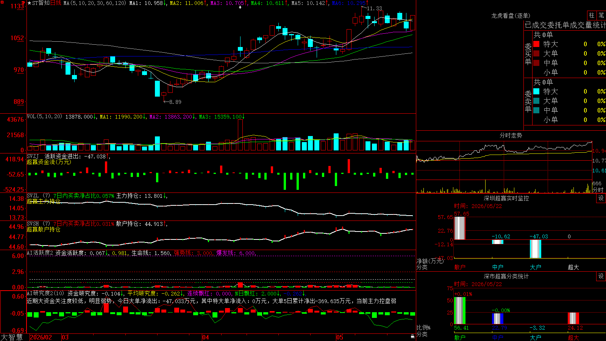Click the 05 month marker on timeline

pyautogui.click(x=340, y=337)
